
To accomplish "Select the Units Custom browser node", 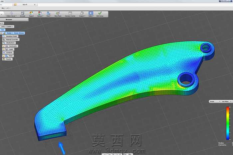I will pyautogui.click(x=7, y=26).
